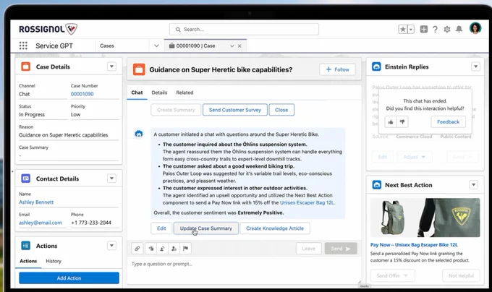Click the Unisex Escaper Bag 12L link

pos(307,202)
